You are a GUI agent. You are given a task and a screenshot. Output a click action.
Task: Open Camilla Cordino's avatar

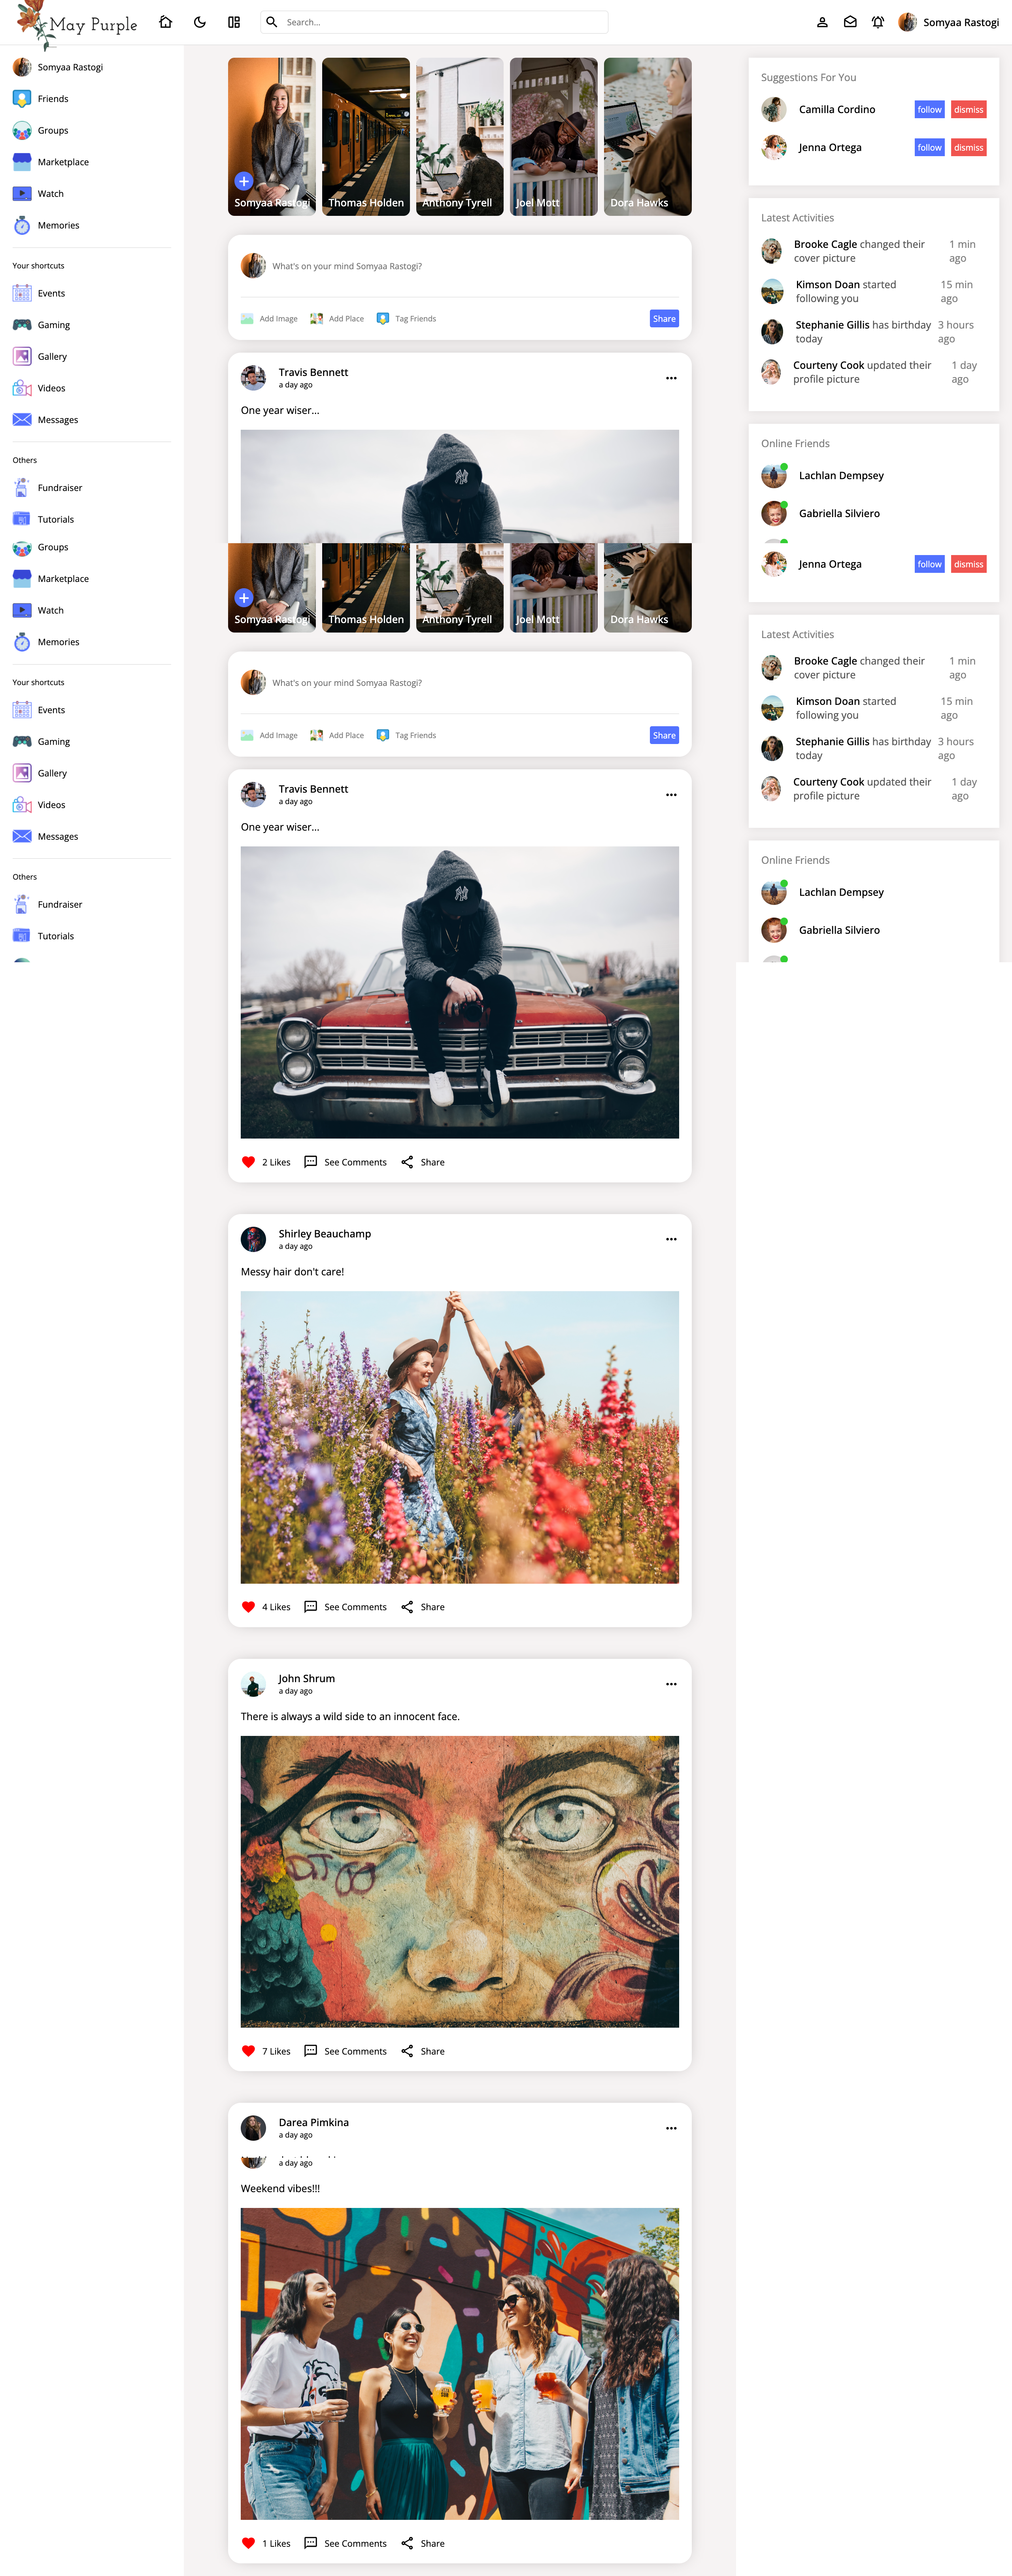pos(774,110)
